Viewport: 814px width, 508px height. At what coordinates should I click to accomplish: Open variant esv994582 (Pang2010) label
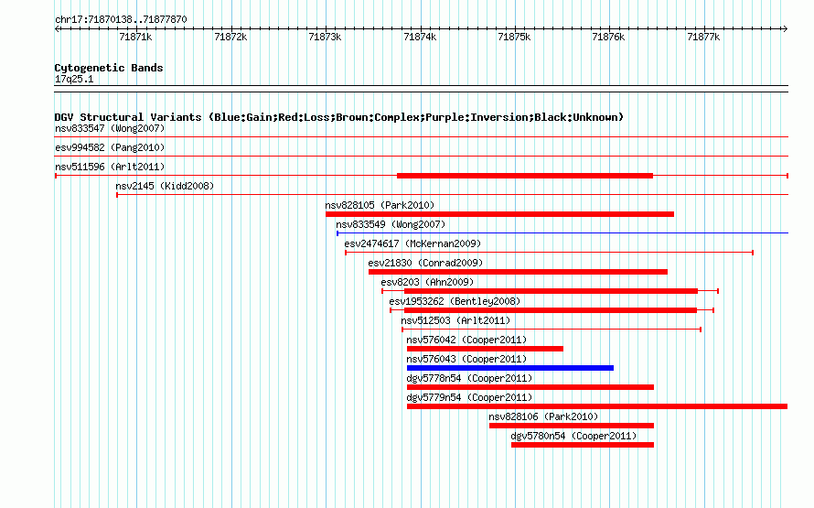pyautogui.click(x=110, y=147)
